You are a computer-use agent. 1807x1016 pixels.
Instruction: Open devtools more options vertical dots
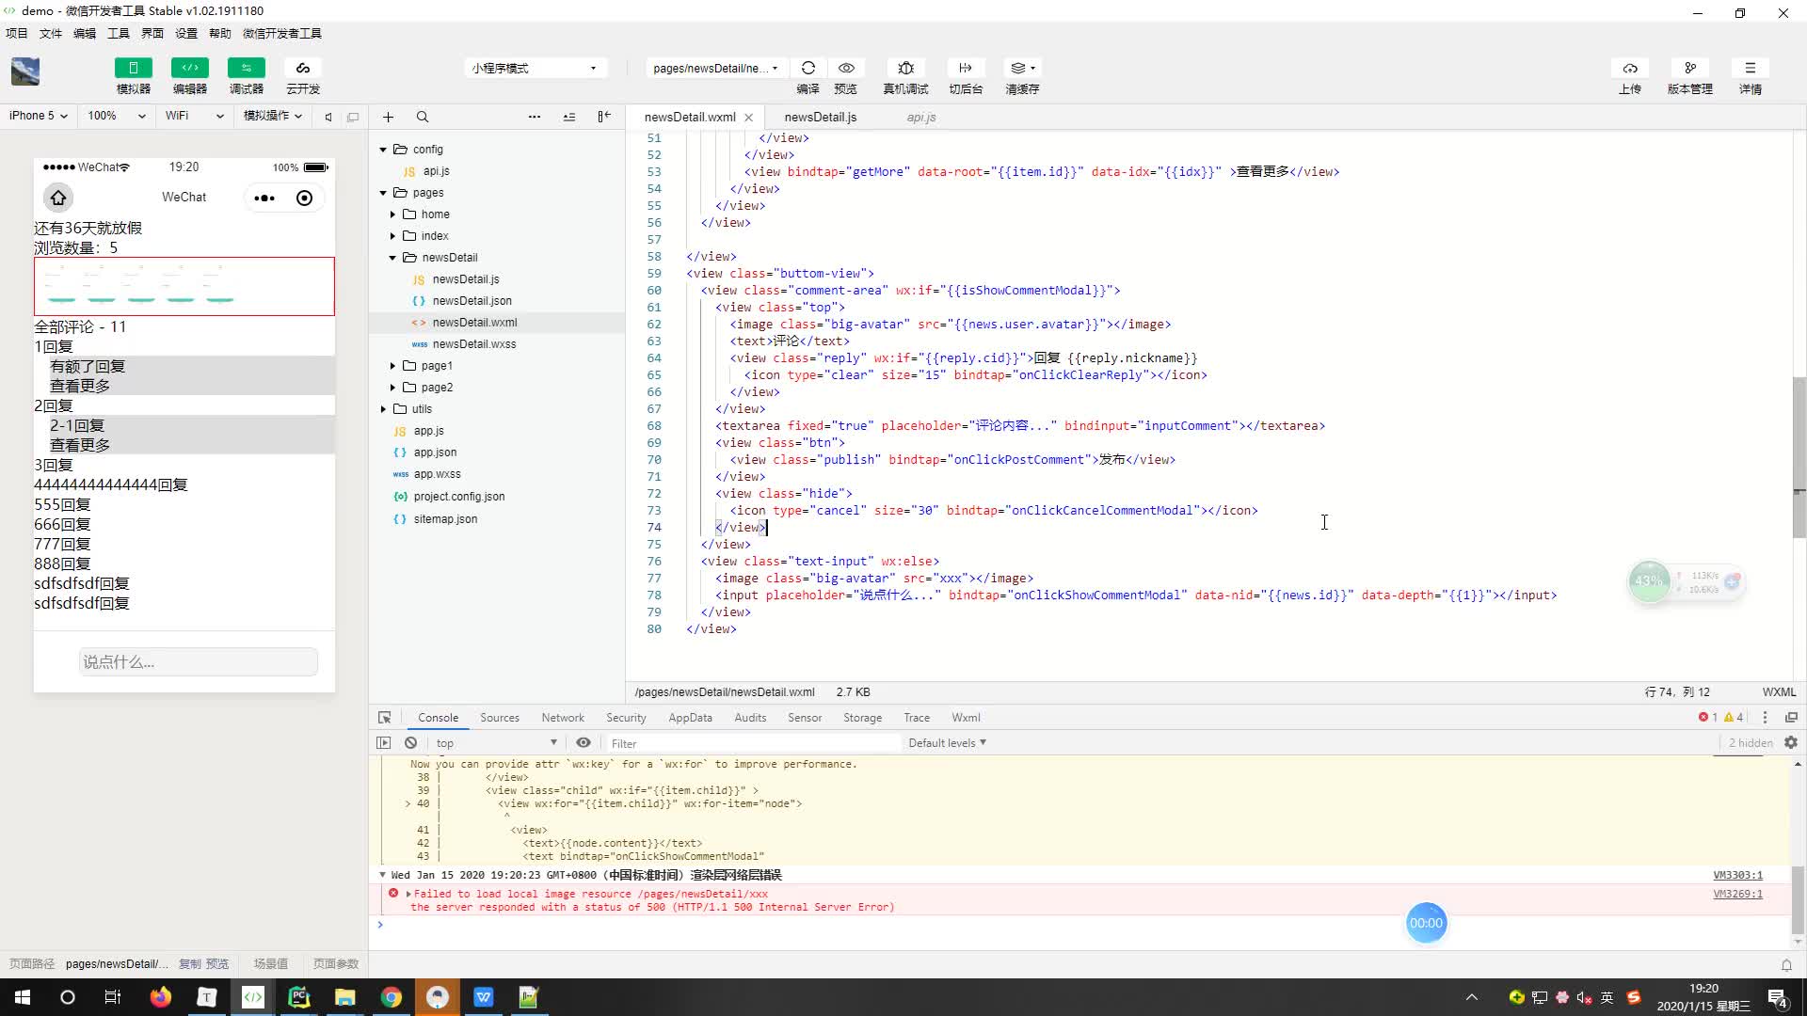pyautogui.click(x=1765, y=717)
